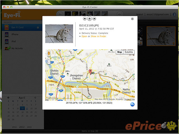Click the Eye-Fi Card Wi-Fi icon
This screenshot has height=134, width=179.
click(x=6, y=27)
